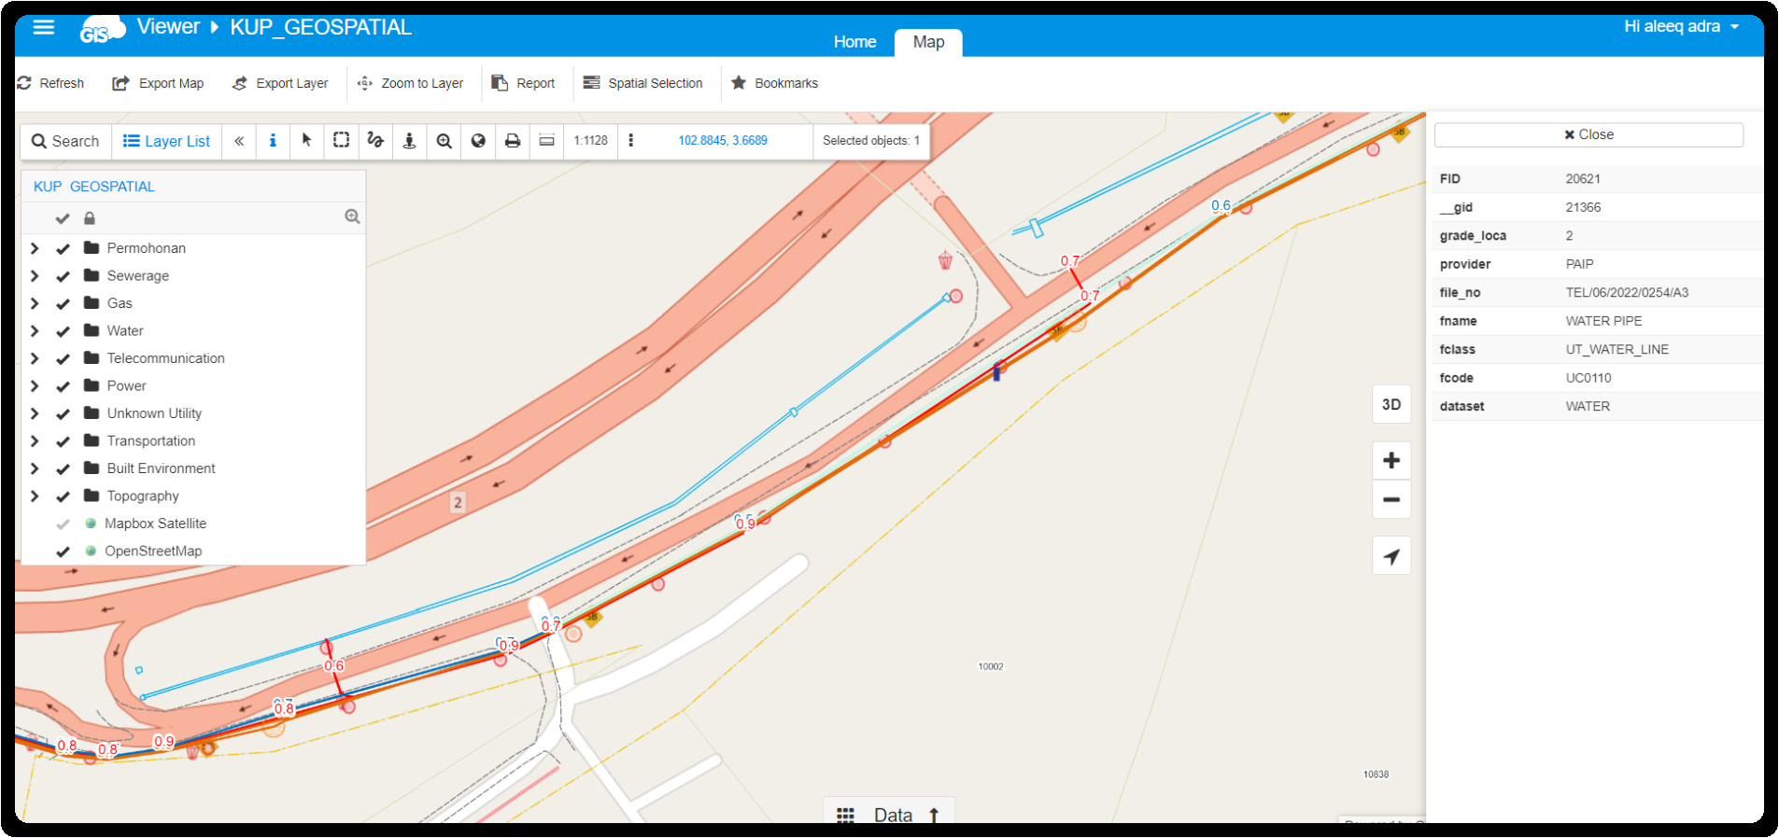This screenshot has height=838, width=1779.
Task: Close the feature attributes panel
Action: coord(1588,134)
